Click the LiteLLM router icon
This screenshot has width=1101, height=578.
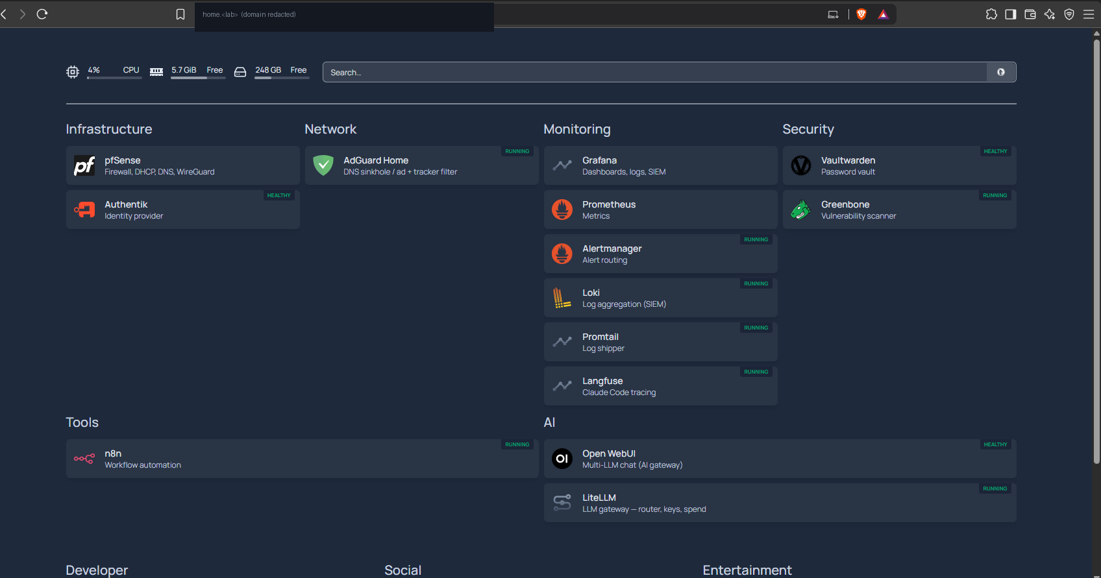562,503
